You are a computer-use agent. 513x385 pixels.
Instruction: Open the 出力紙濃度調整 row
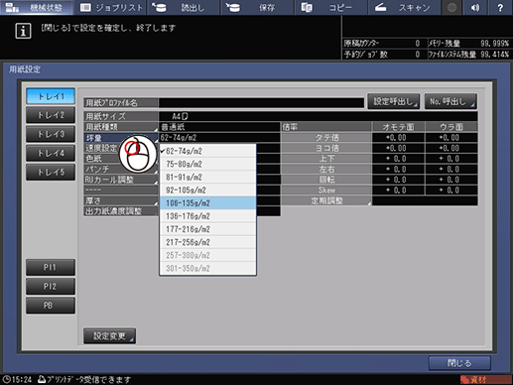pos(121,211)
